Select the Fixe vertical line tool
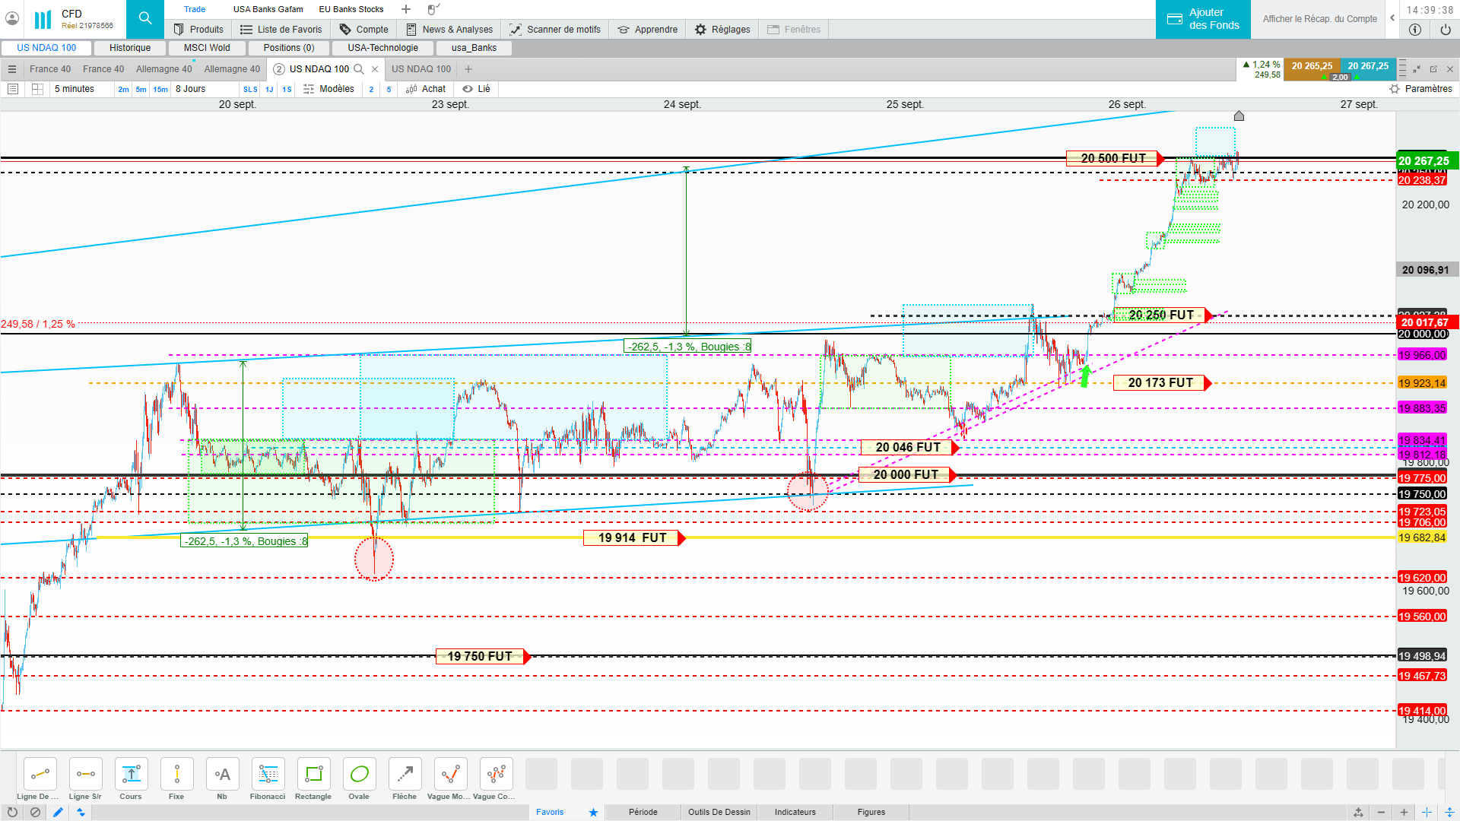The height and width of the screenshot is (821, 1460). (176, 775)
